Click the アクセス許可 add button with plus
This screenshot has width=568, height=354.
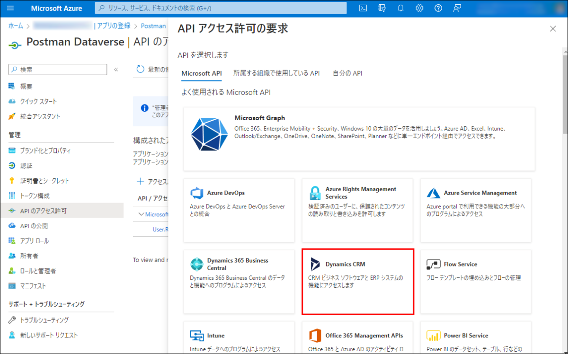point(152,182)
